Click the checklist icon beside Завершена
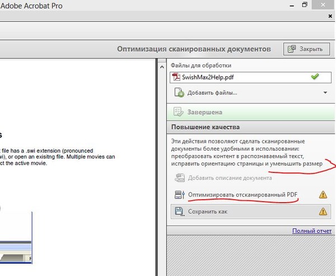The image size is (336, 276). 178,112
